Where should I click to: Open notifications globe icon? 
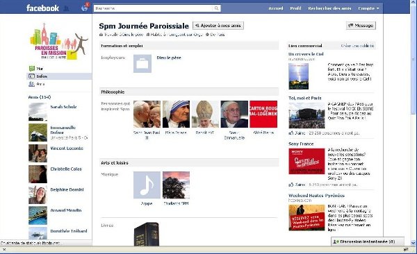[84, 8]
